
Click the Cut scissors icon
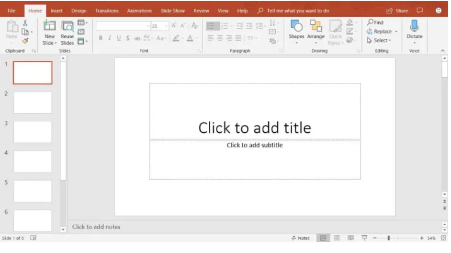tap(25, 23)
